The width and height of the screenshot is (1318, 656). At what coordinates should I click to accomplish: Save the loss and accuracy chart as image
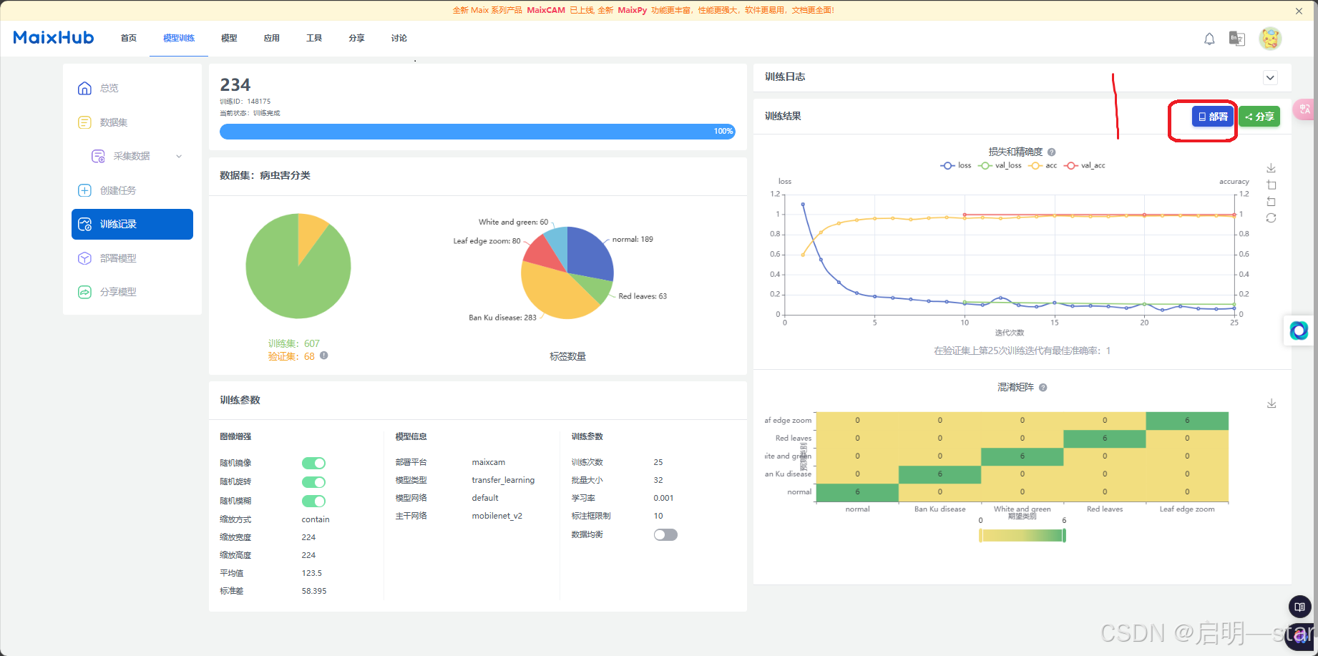point(1271,168)
